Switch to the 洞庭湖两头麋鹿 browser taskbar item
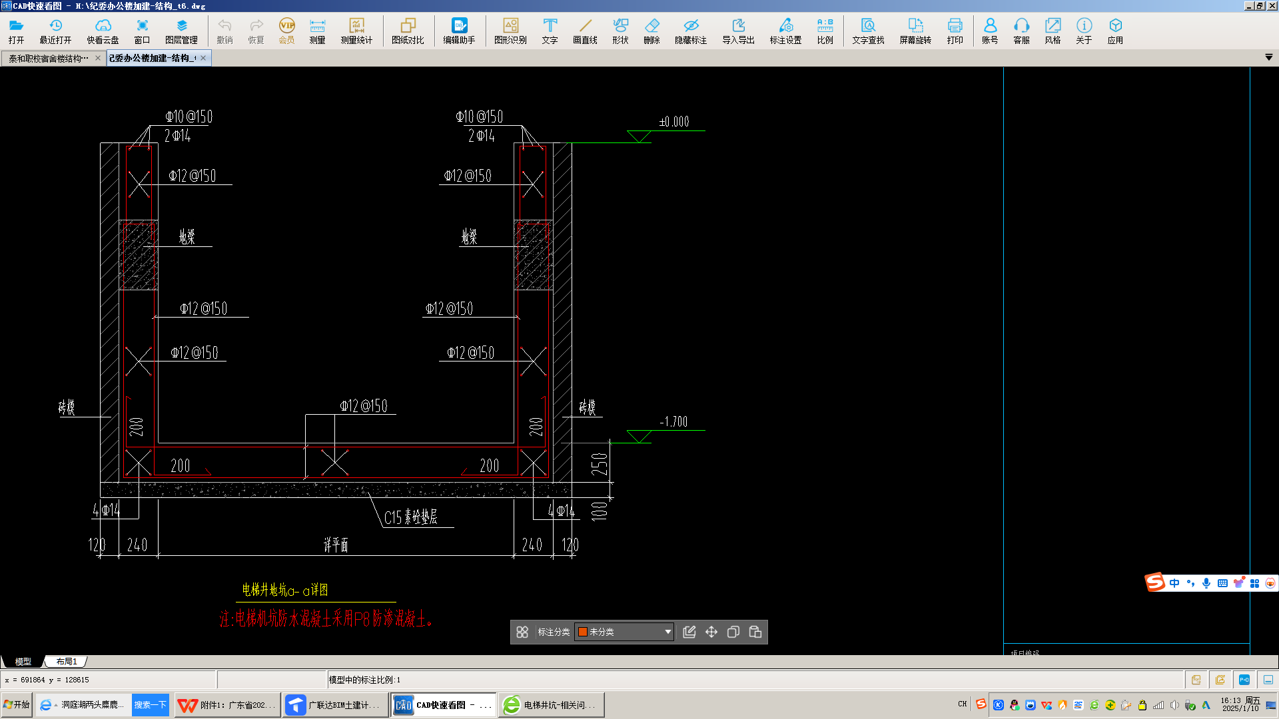Image resolution: width=1279 pixels, height=719 pixels. click(x=83, y=705)
